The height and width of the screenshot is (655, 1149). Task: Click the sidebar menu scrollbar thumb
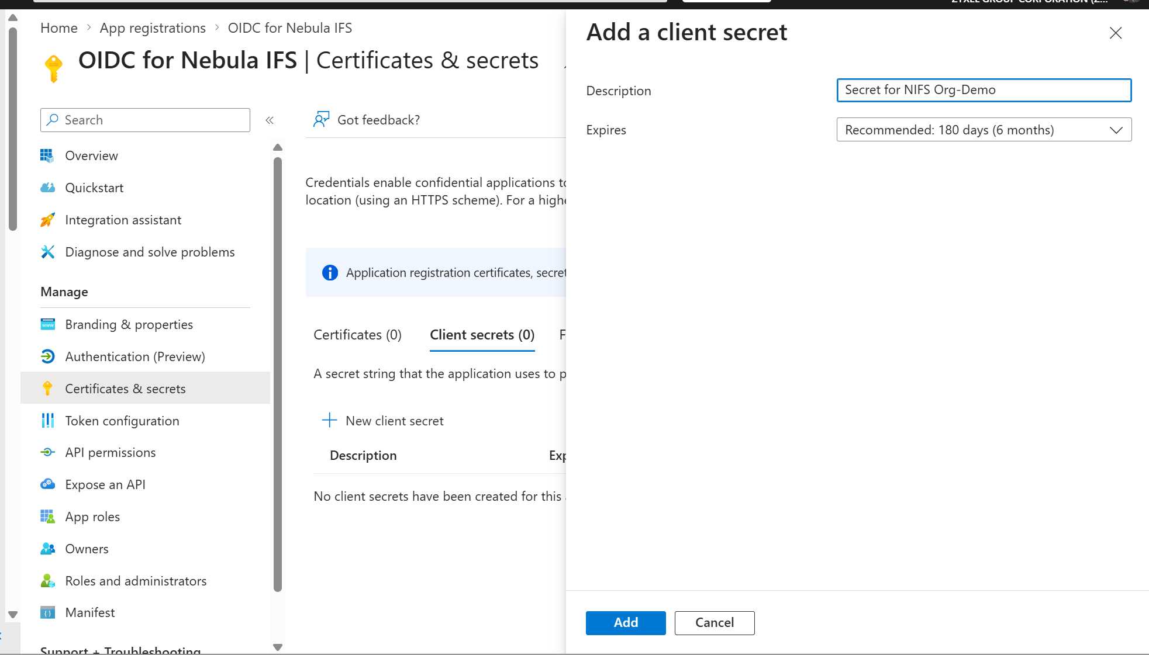click(278, 375)
